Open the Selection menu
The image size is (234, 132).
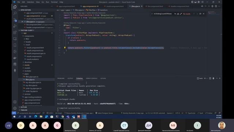pyautogui.click(x=30, y=2)
